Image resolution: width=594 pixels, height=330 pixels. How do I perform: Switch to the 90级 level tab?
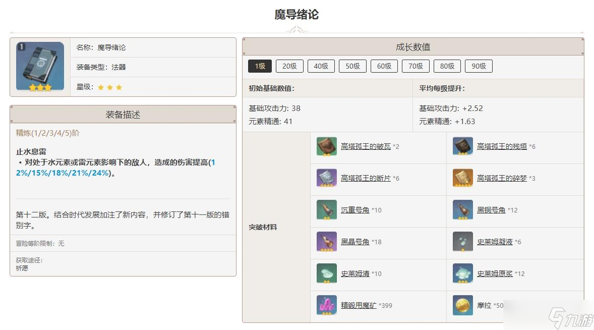pyautogui.click(x=479, y=66)
